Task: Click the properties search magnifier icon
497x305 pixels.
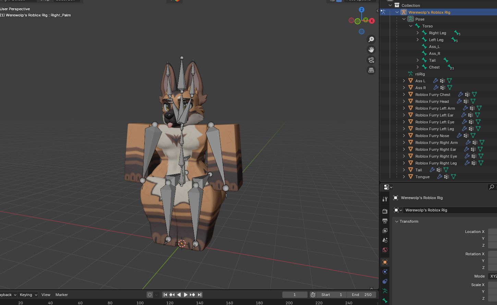Action: click(492, 187)
